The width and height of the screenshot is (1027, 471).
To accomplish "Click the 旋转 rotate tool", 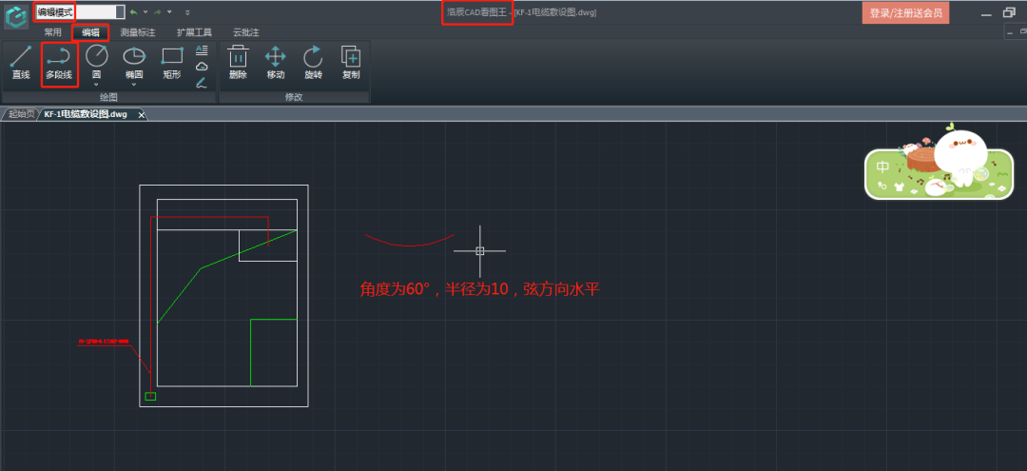I will [313, 63].
